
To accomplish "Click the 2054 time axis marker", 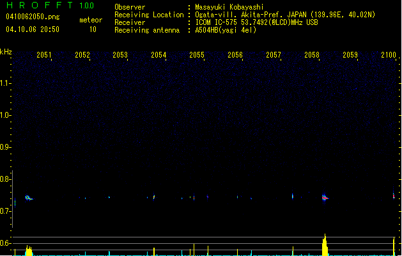I will pyautogui.click(x=158, y=55).
